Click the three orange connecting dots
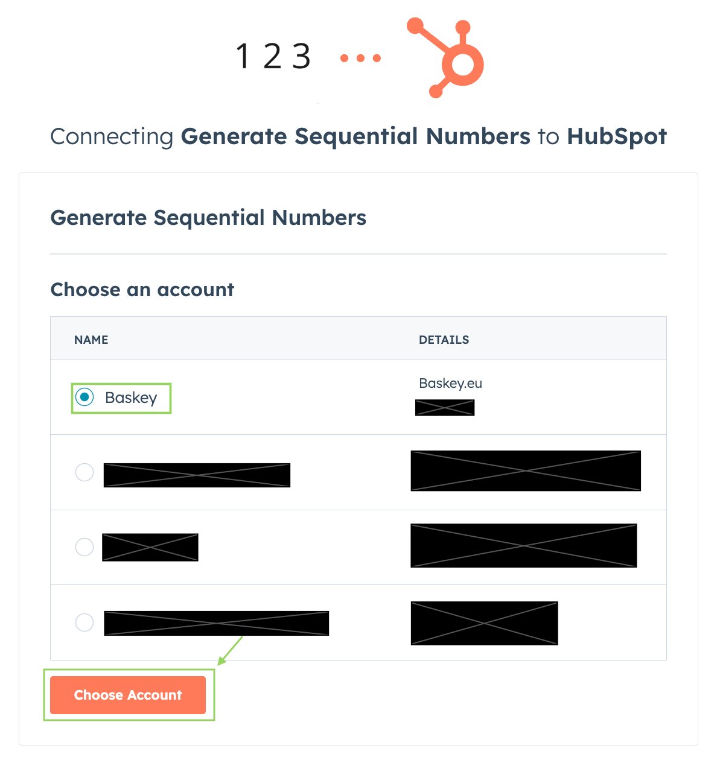 [x=360, y=59]
